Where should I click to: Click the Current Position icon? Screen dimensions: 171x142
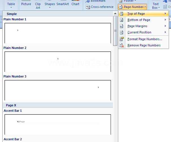[x=122, y=32]
